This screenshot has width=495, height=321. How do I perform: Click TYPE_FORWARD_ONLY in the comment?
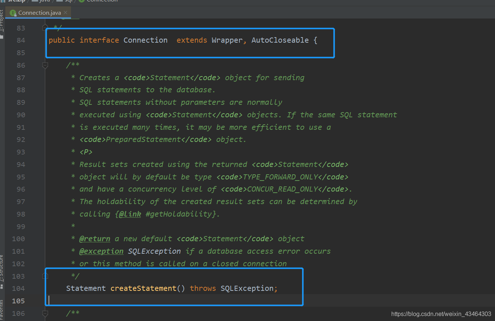(280, 177)
